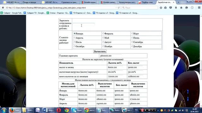Click the RU language indicator
Image resolution: width=202 pixels, height=113 pixels.
(136, 110)
